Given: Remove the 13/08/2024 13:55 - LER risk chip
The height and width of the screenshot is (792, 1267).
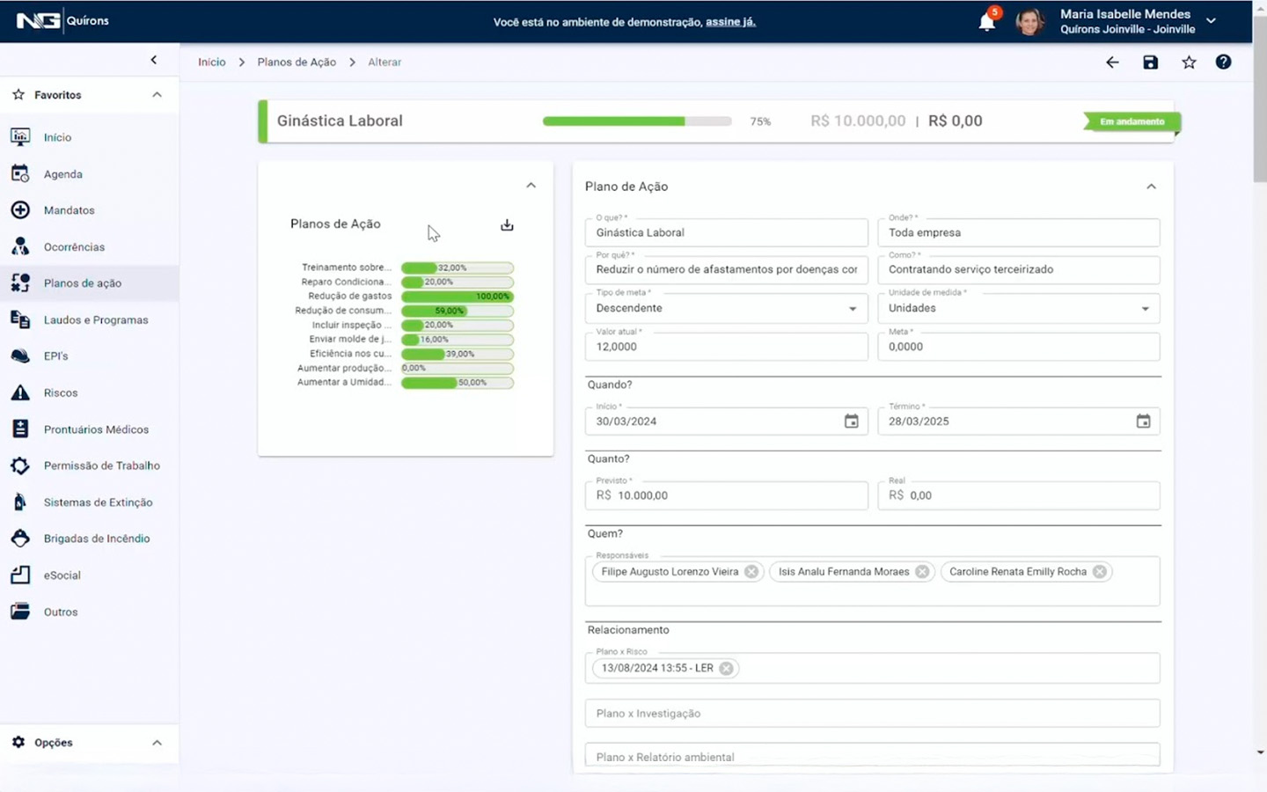Looking at the screenshot, I should point(726,669).
